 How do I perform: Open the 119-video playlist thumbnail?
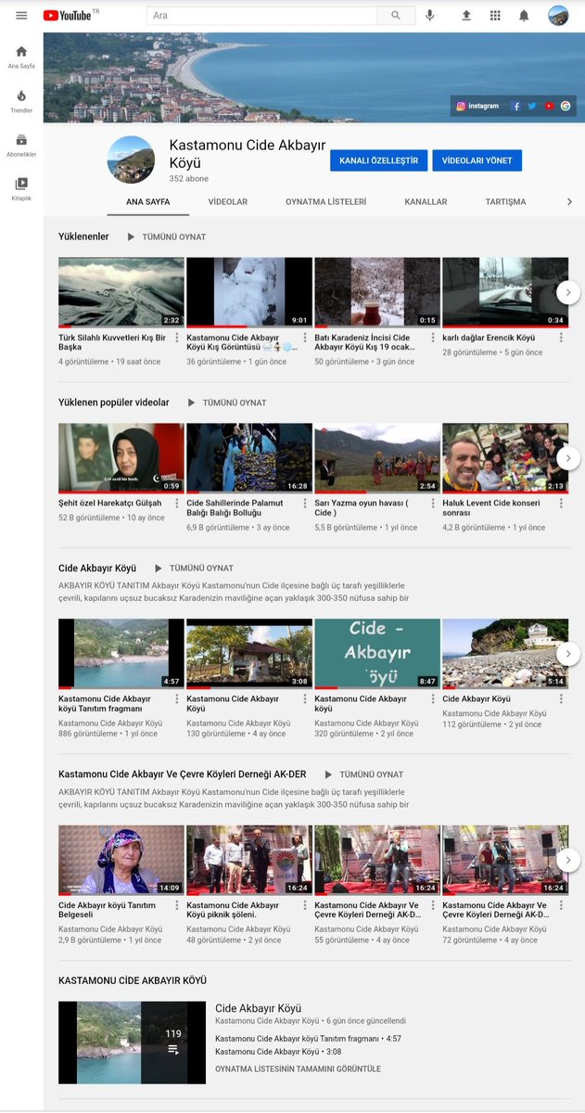pyautogui.click(x=133, y=1043)
